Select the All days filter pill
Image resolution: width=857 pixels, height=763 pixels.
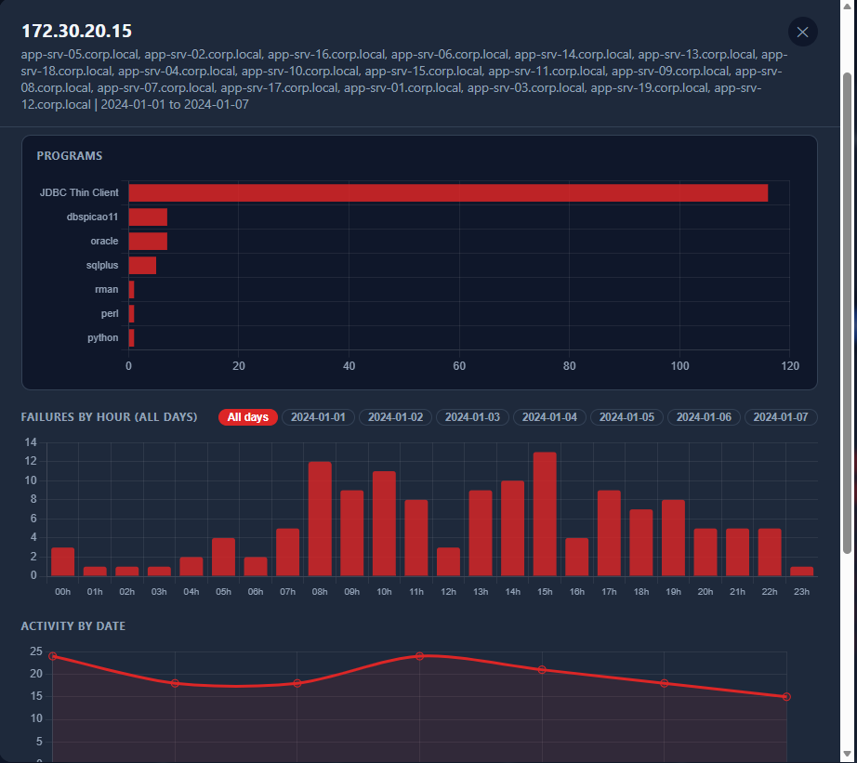tap(248, 417)
